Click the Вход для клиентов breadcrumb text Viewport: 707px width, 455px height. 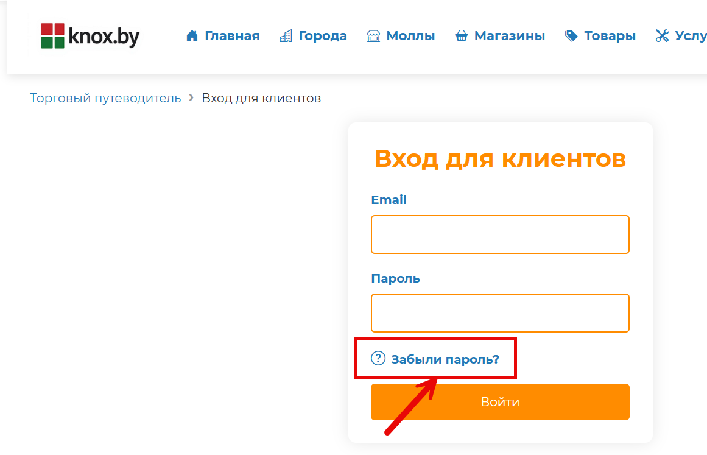pos(261,98)
